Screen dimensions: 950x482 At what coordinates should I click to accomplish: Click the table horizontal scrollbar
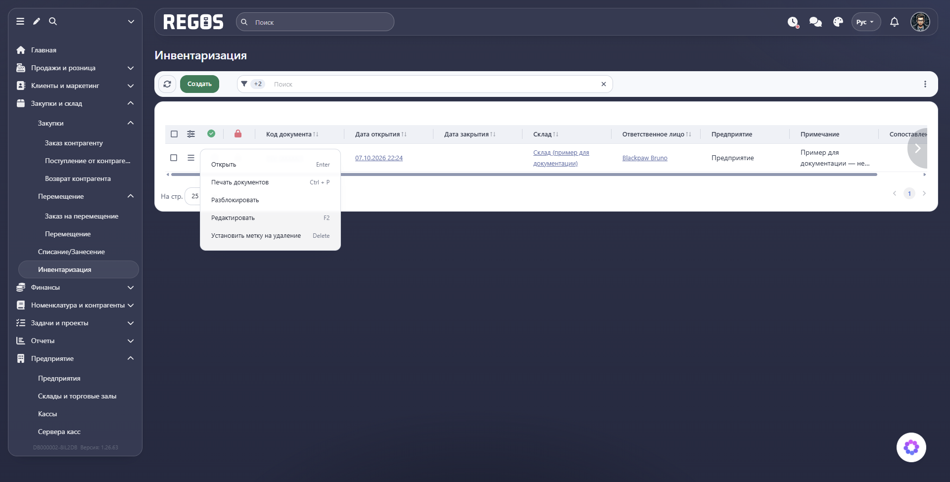[x=523, y=175]
